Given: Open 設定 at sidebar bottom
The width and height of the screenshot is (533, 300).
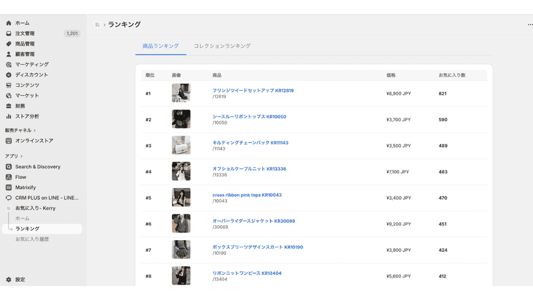Looking at the screenshot, I should tap(20, 279).
